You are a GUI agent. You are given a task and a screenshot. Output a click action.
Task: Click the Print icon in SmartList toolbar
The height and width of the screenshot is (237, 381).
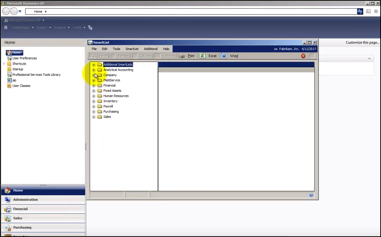click(x=182, y=56)
